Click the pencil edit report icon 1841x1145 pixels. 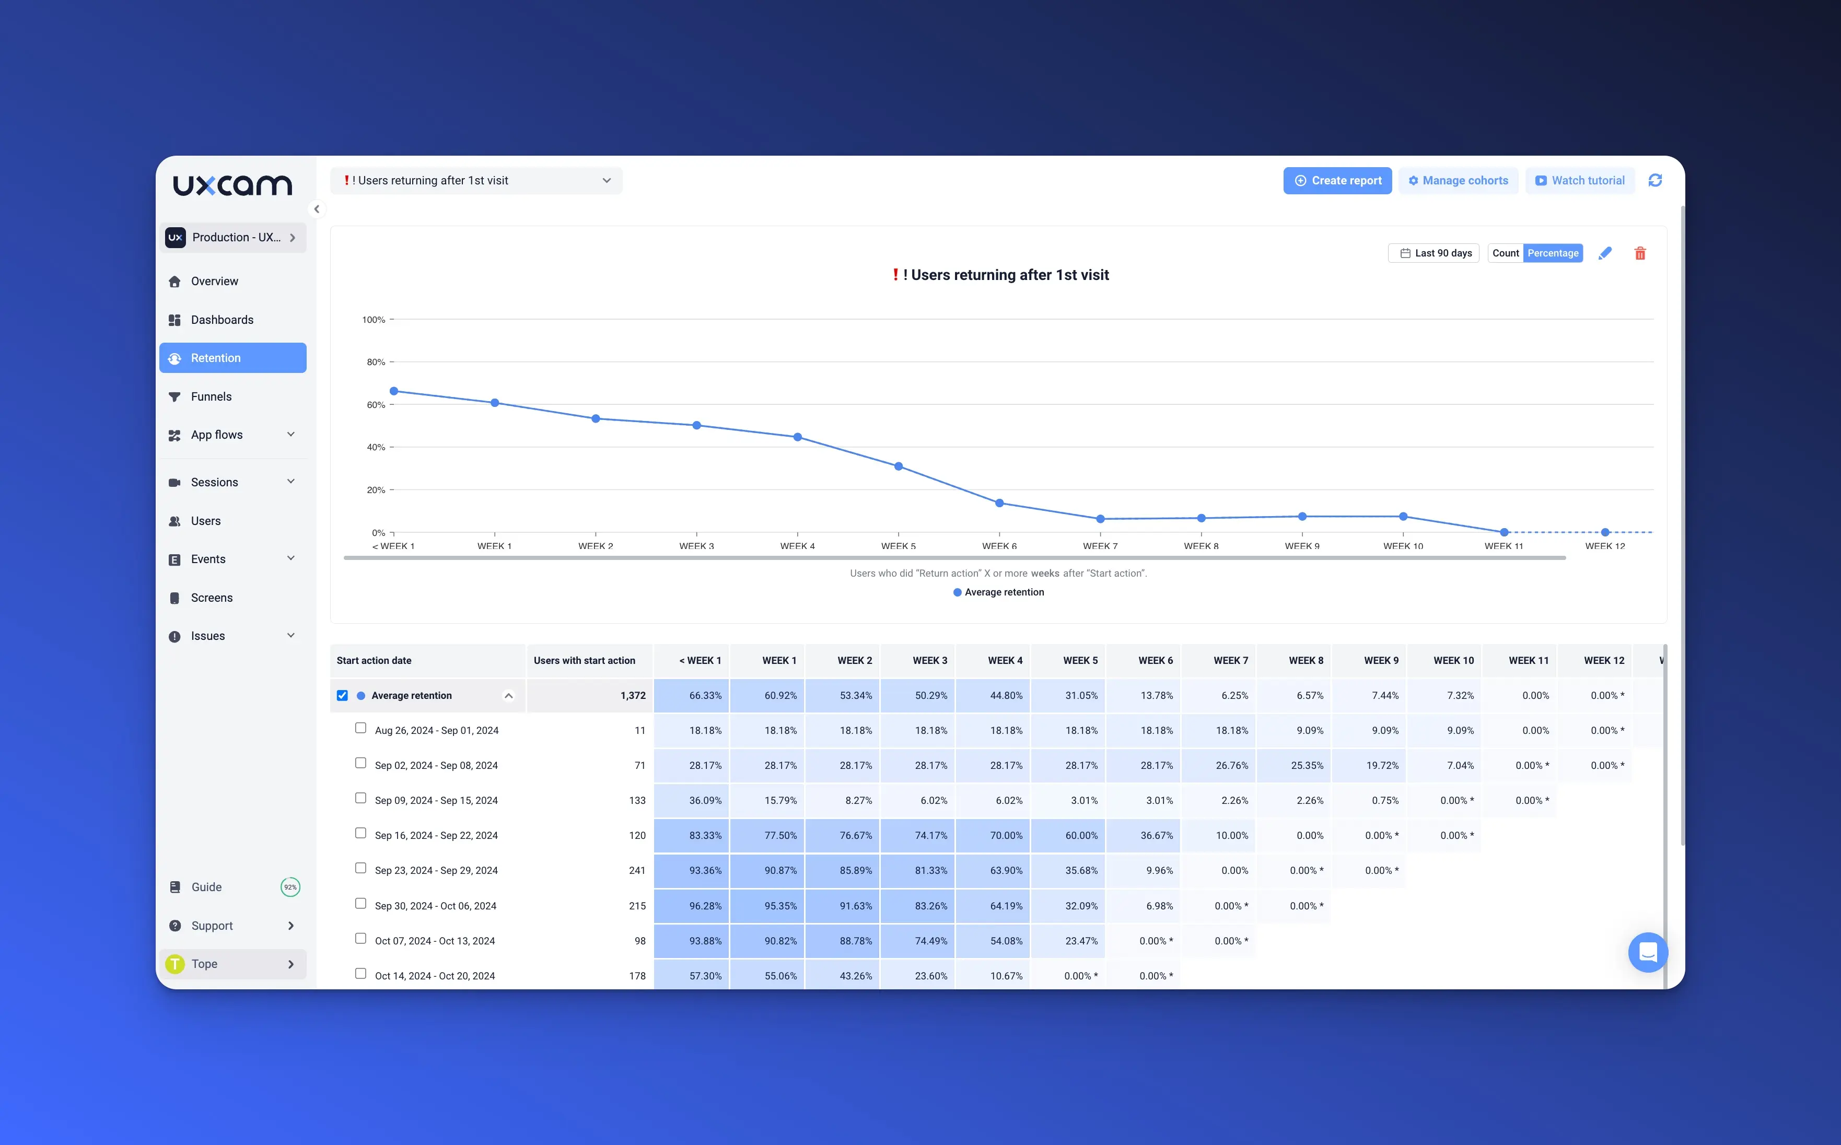[x=1605, y=253]
